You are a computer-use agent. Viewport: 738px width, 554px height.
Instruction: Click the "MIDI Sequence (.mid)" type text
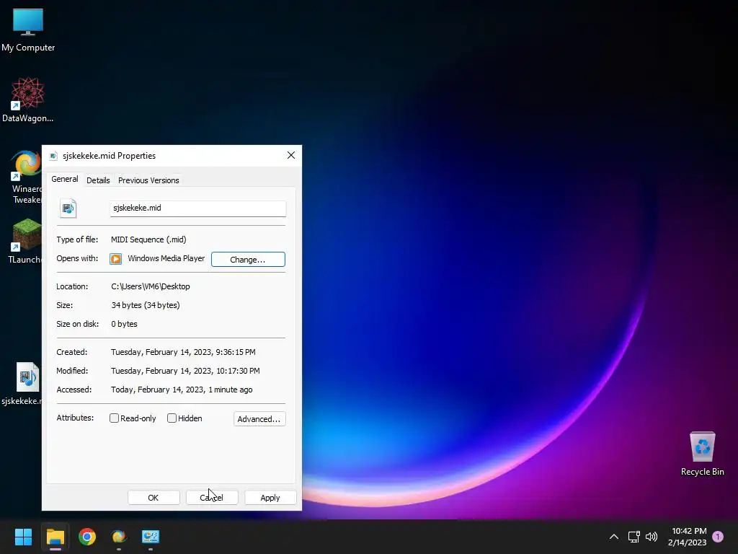pyautogui.click(x=148, y=239)
